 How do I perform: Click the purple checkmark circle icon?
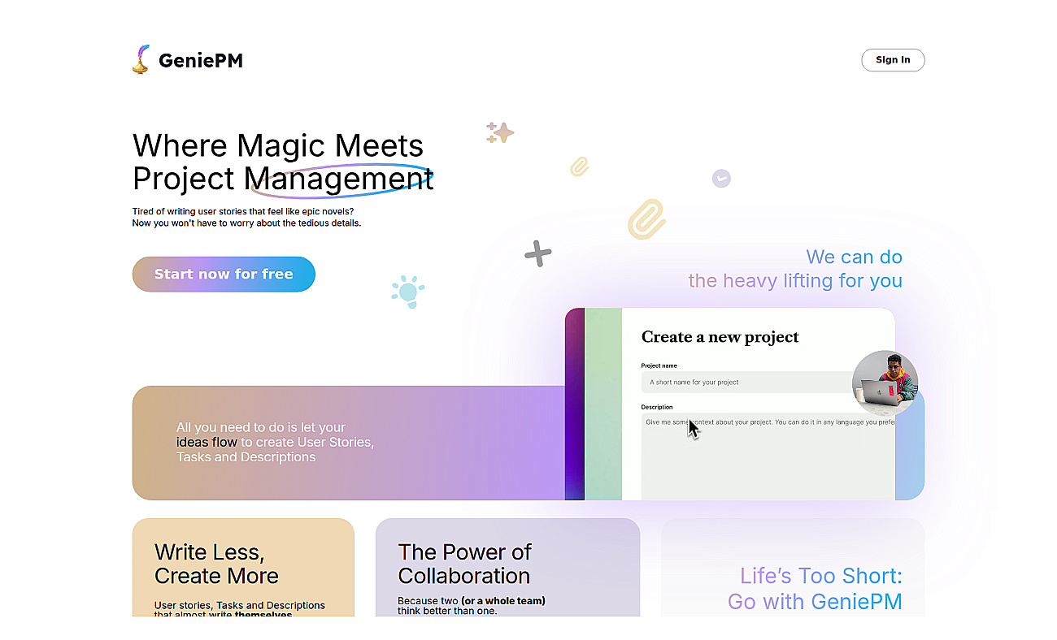click(721, 178)
